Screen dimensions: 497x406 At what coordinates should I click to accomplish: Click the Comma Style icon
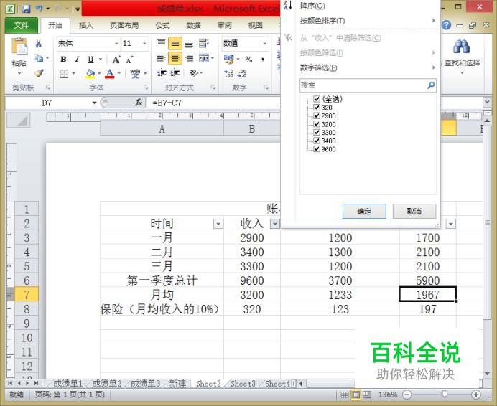coord(263,60)
